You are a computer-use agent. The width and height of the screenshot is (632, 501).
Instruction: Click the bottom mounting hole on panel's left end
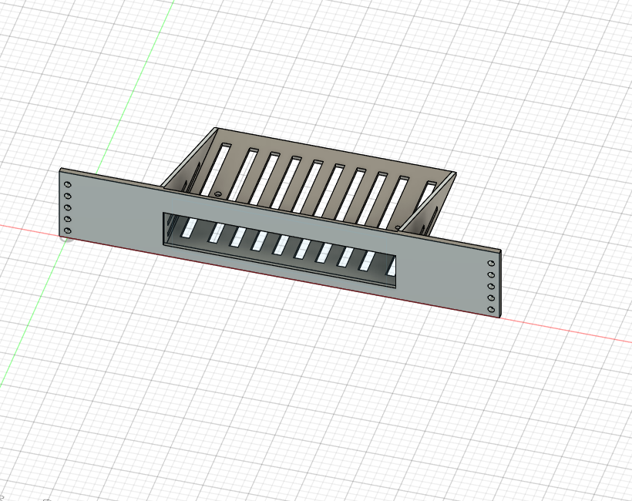click(68, 231)
